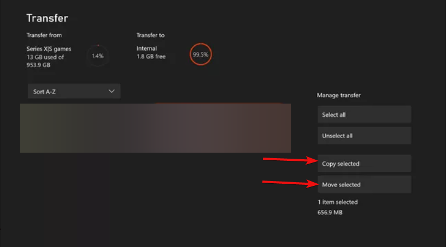Choose Select all under Manage transfer
This screenshot has height=247, width=446.
tap(364, 115)
